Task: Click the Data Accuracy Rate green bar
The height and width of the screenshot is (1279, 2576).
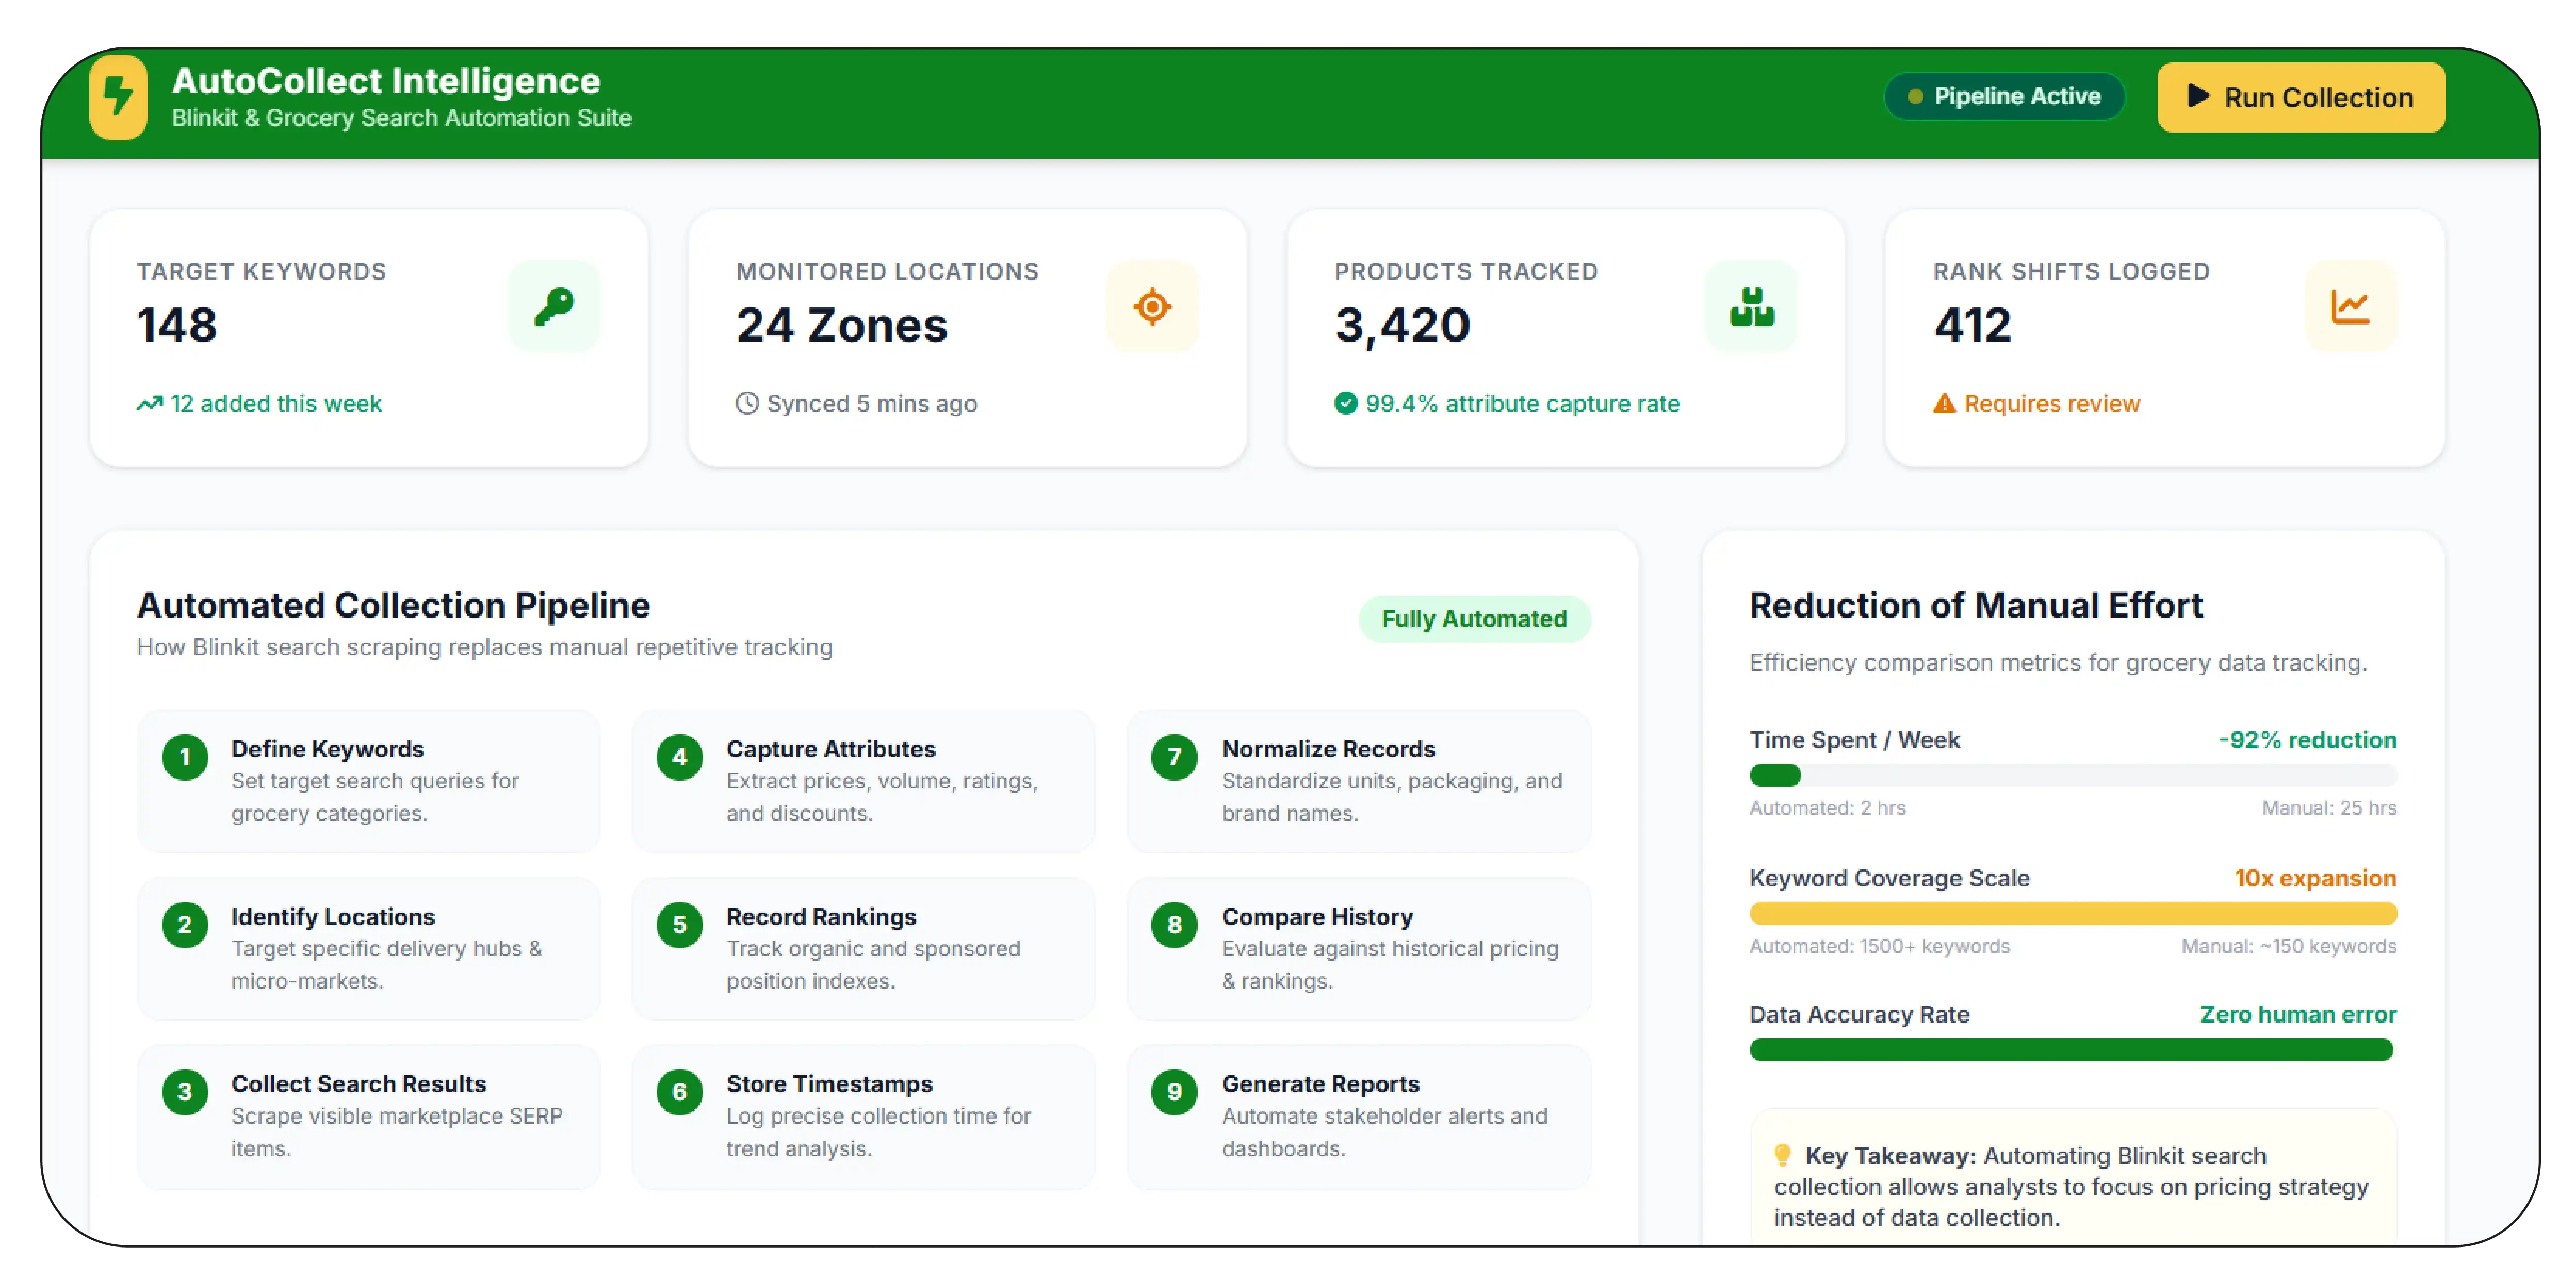Action: (2072, 1050)
